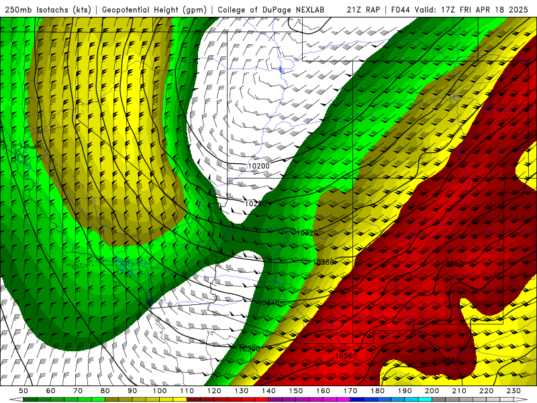Click the dark blue swatch just after 170
537x403 pixels.
(357, 400)
